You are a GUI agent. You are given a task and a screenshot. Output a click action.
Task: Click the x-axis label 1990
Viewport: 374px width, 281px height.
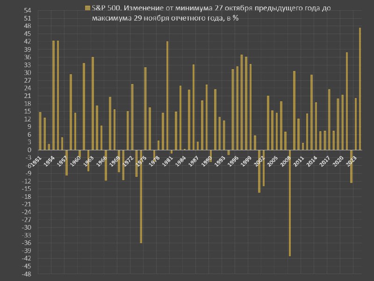207,162
